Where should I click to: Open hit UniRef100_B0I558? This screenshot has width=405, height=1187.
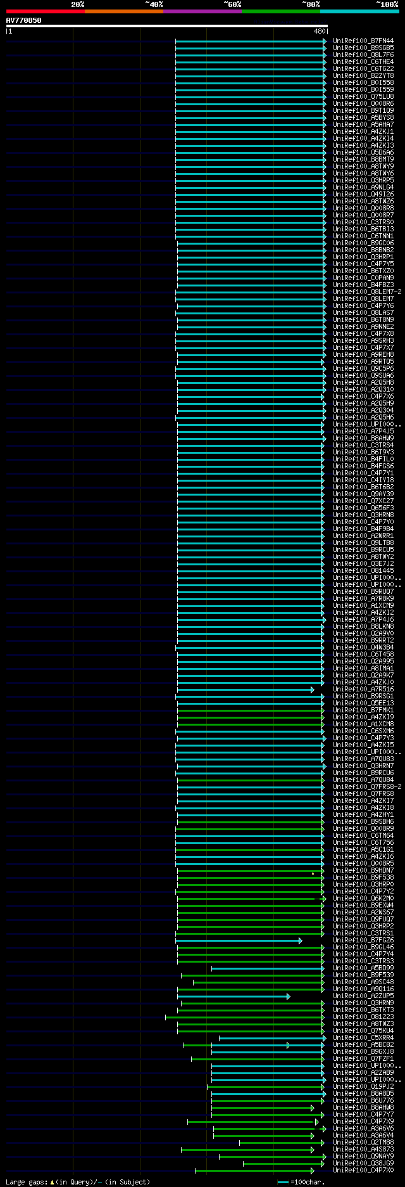pos(363,83)
